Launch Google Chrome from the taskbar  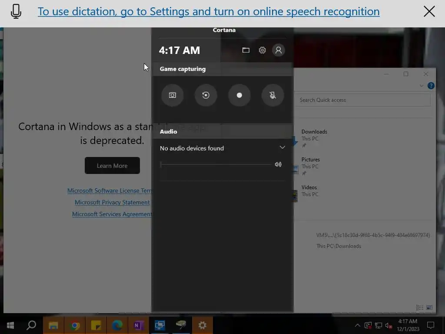74,325
